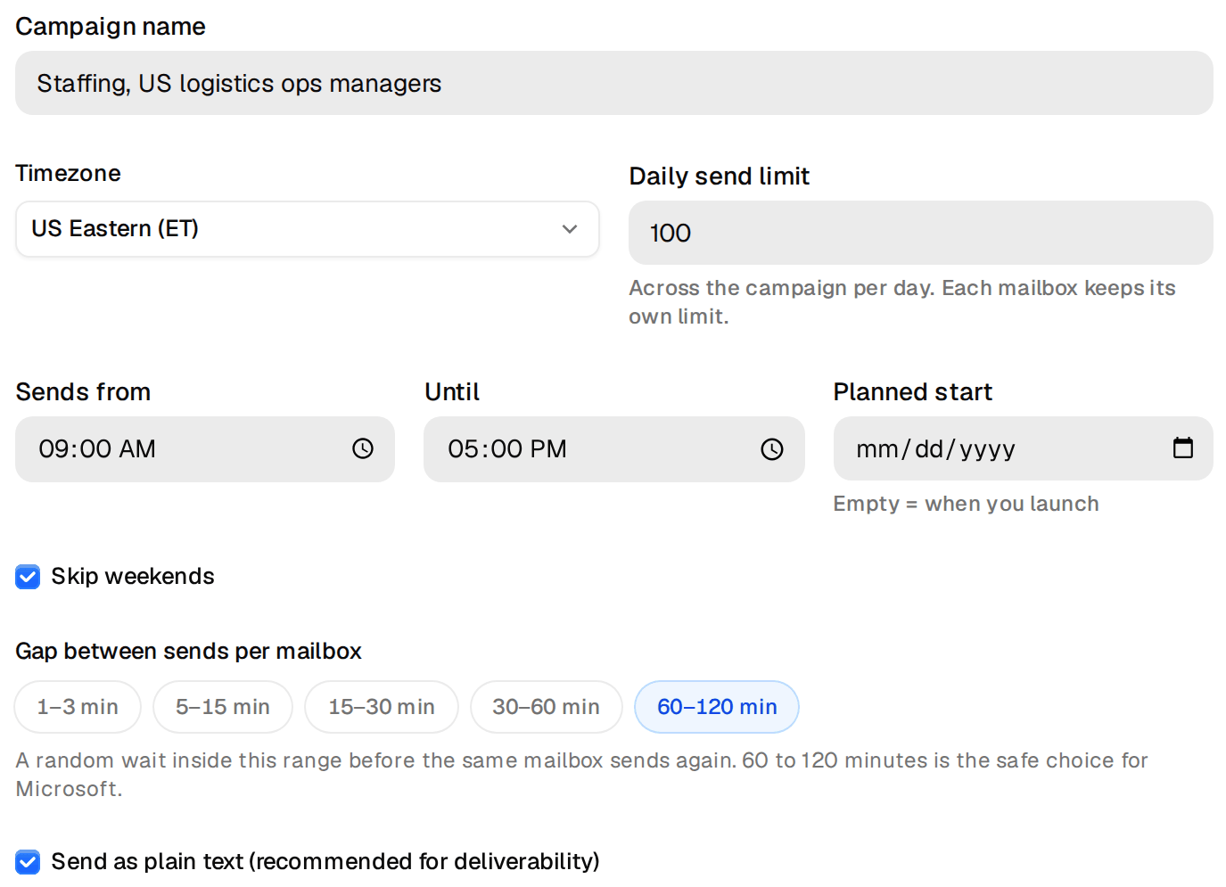This screenshot has width=1226, height=887.
Task: Open the calendar picker for Planned start
Action: (x=1183, y=448)
